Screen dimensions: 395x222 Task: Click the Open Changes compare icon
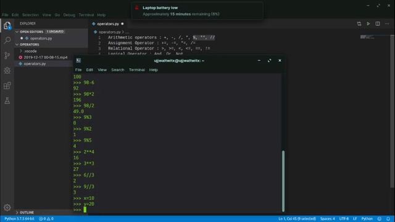(359, 23)
